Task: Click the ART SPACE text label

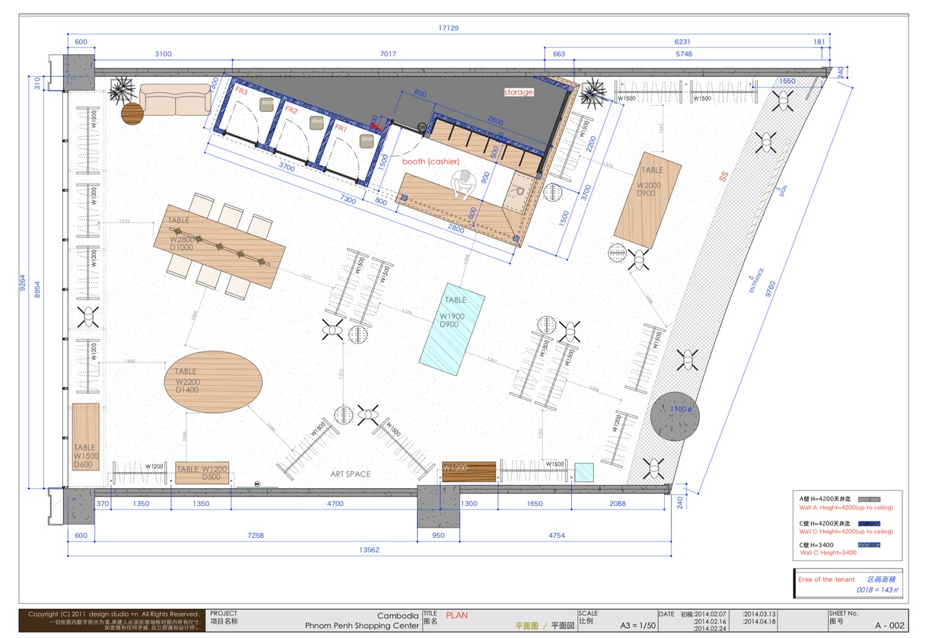Action: point(350,474)
